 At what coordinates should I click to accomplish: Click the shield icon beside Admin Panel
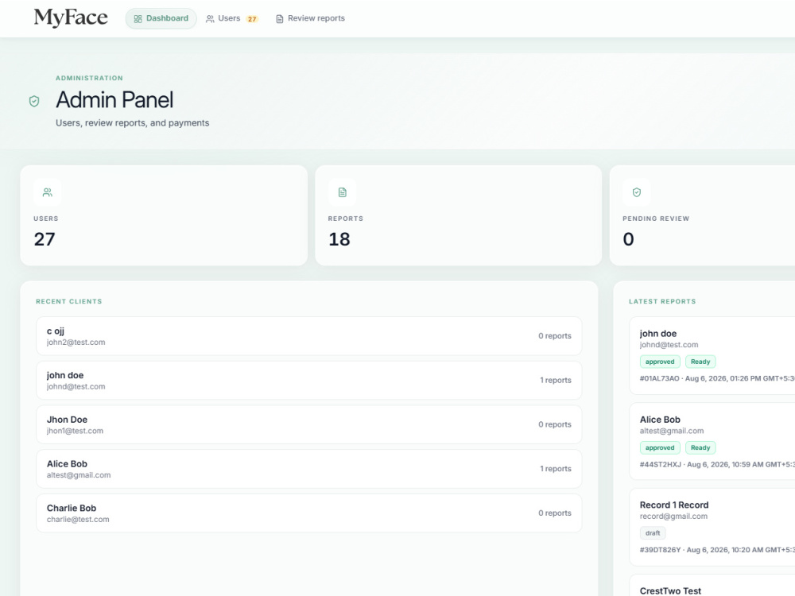coord(34,102)
